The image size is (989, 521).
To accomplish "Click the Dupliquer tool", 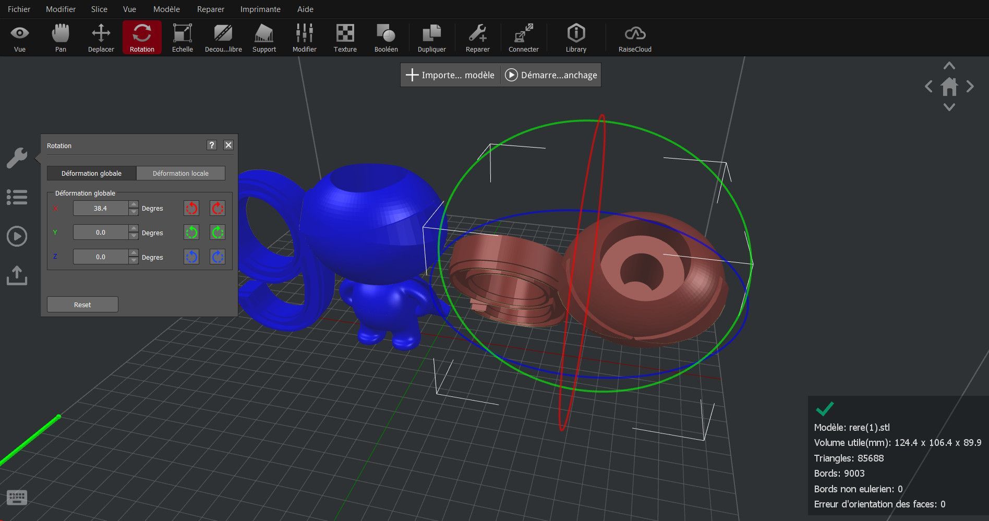I will (432, 38).
